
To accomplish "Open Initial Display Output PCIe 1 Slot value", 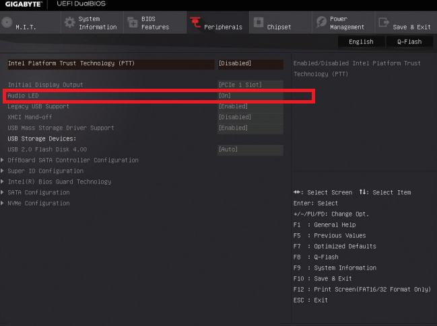I will [250, 85].
